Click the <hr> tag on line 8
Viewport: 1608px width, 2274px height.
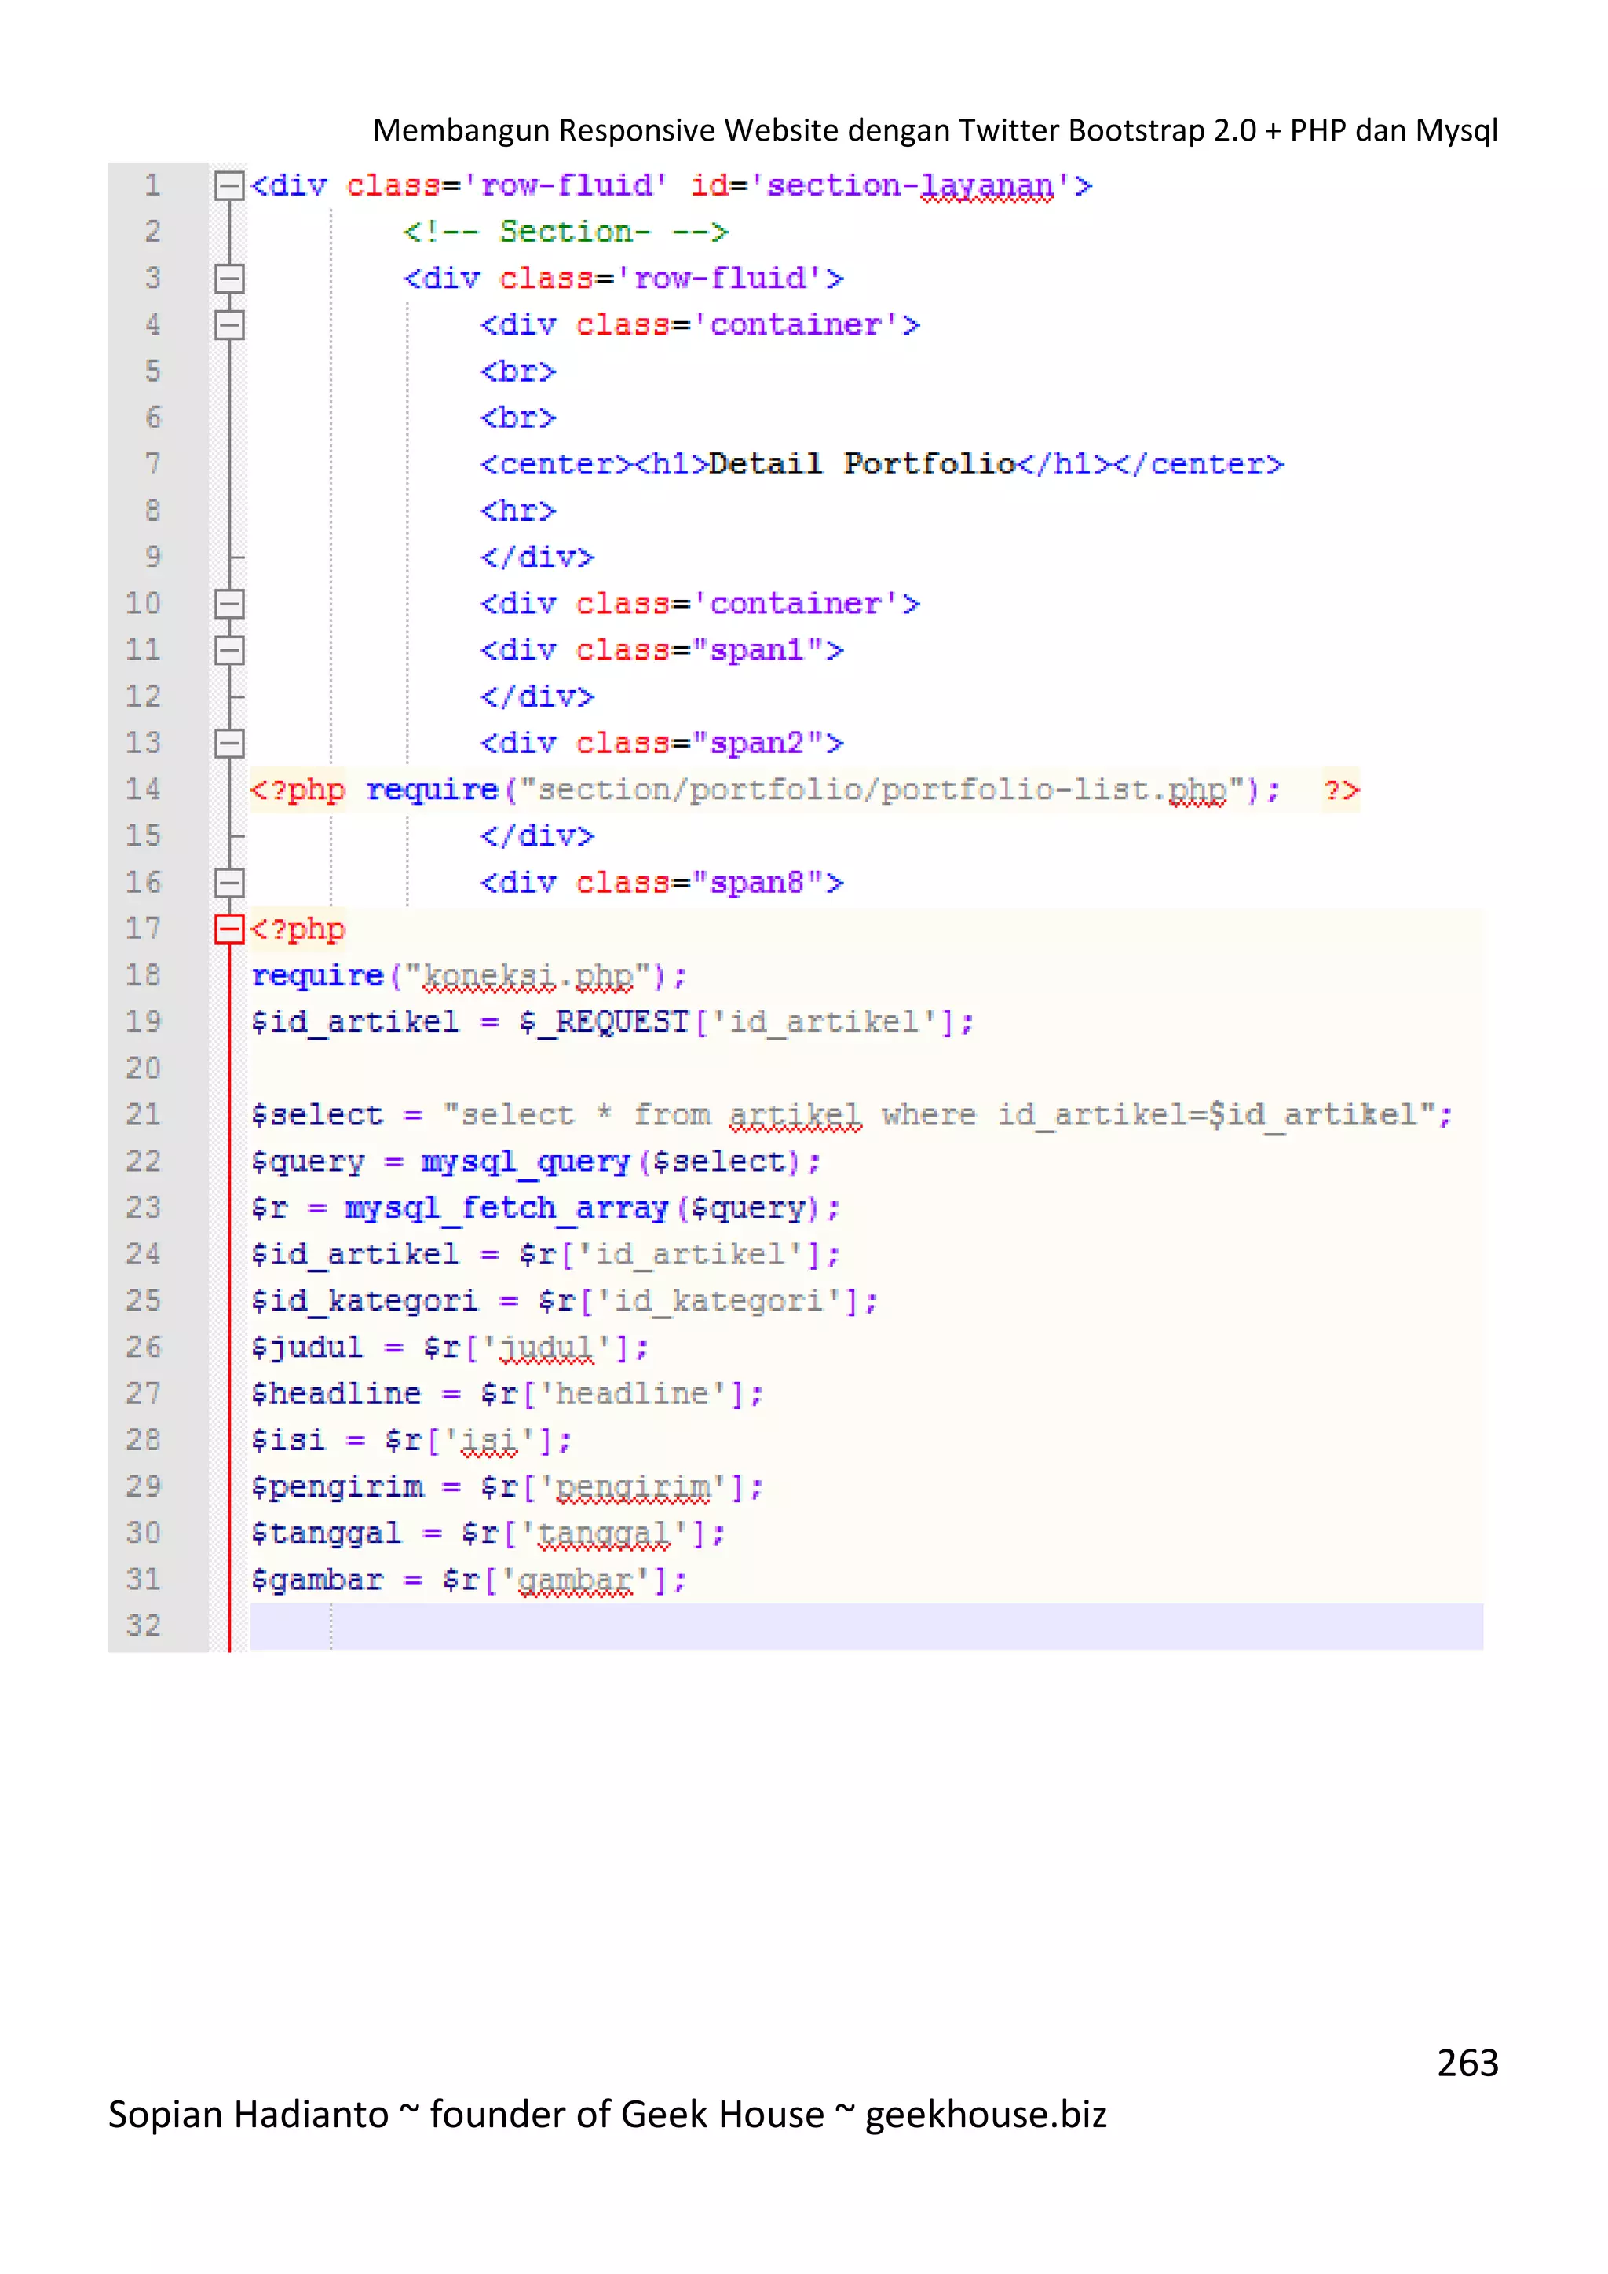(x=518, y=510)
